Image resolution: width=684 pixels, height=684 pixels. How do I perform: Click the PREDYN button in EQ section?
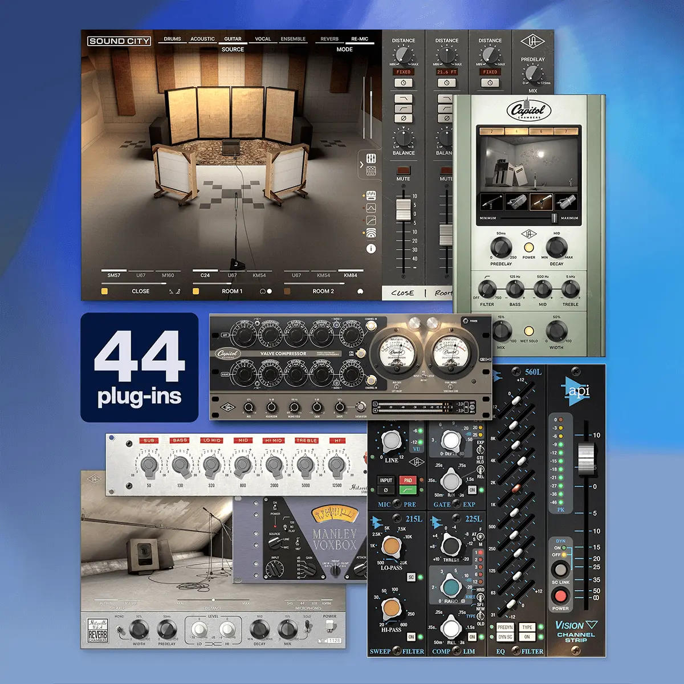coord(505,627)
